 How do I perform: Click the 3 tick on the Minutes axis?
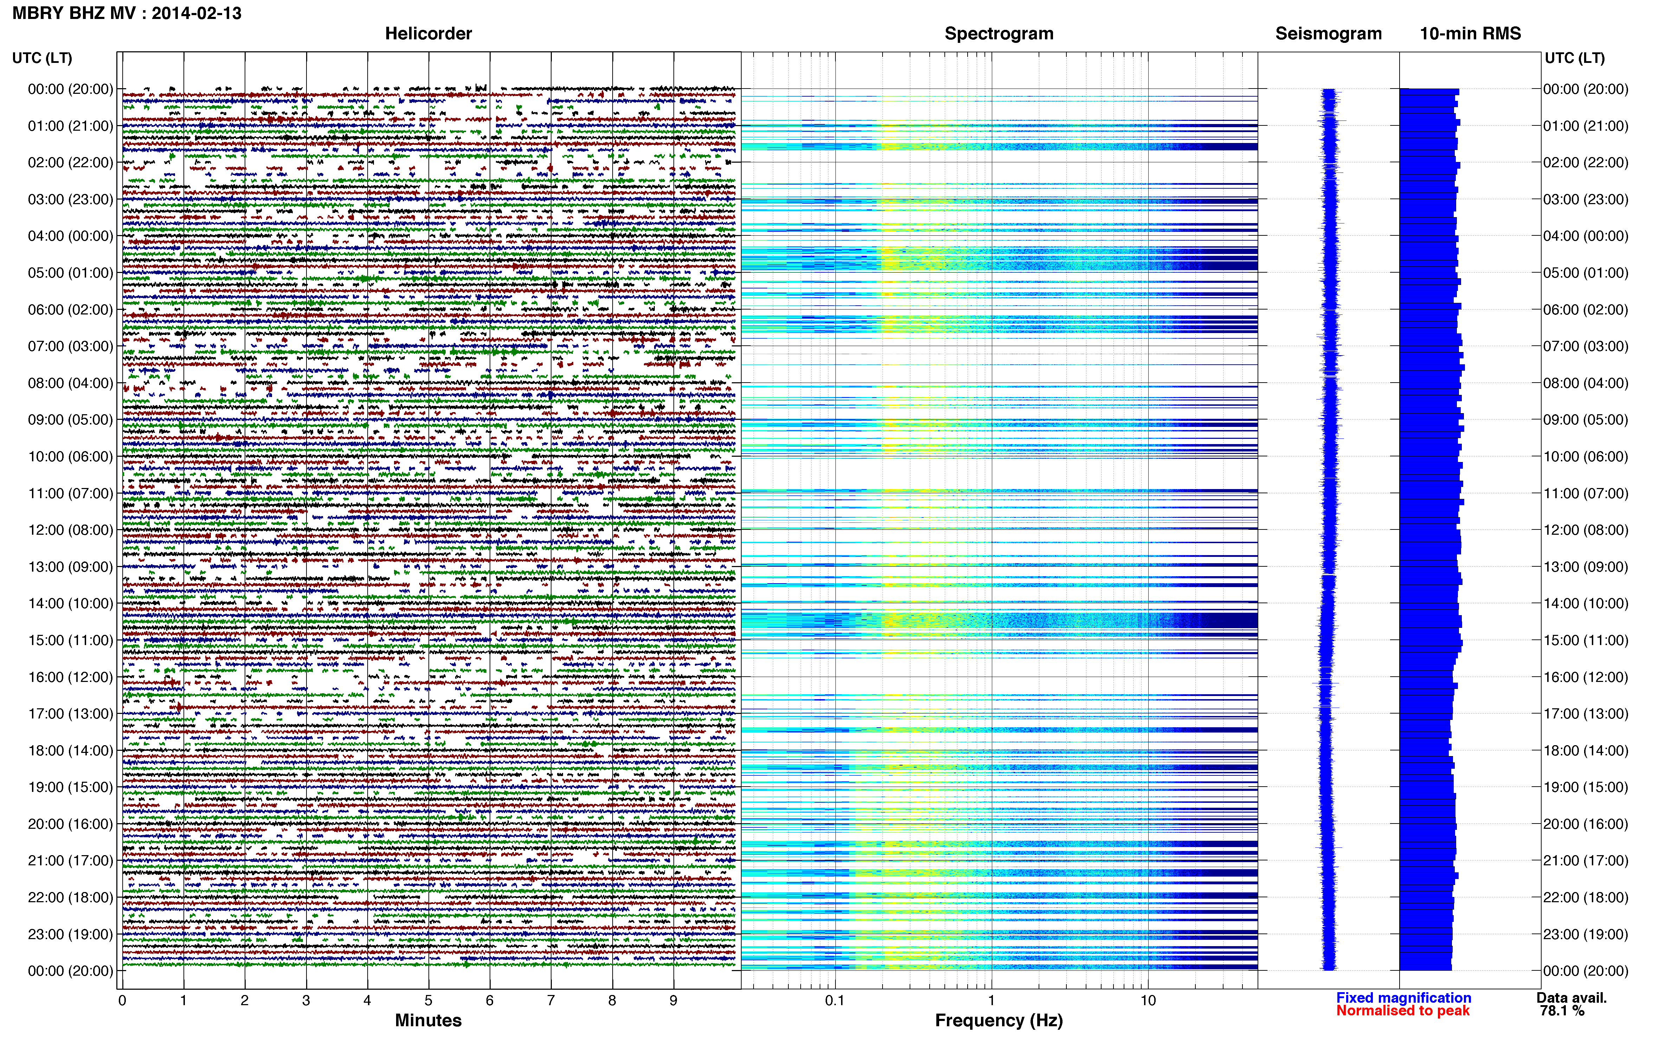pyautogui.click(x=306, y=1000)
